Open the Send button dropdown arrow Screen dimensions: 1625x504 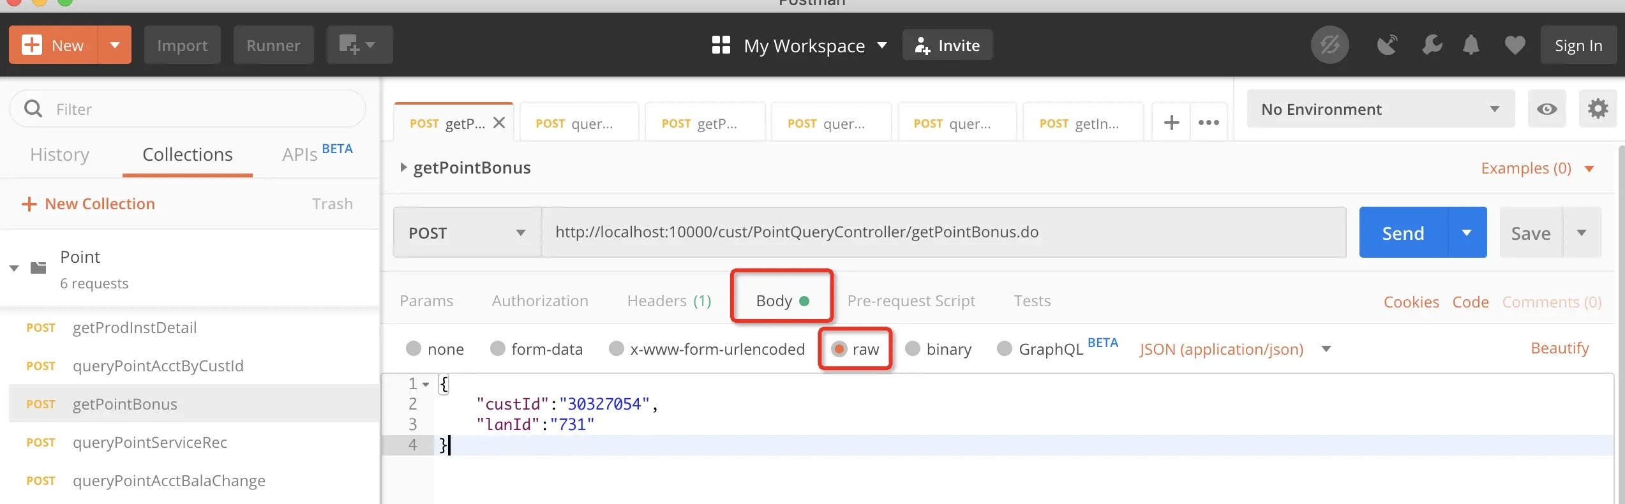[1467, 232]
